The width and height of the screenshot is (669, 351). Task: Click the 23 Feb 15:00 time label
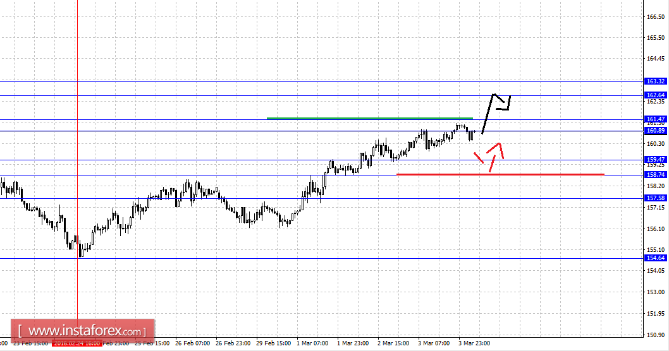[31, 343]
